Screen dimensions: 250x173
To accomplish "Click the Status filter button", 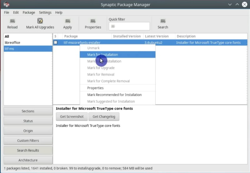I will click(28, 121).
